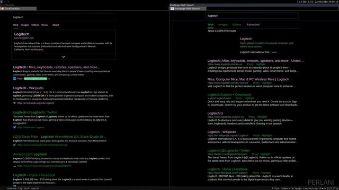Image resolution: width=339 pixels, height=190 pixels.
Task: Click Proxy for the Mice, Computer Mice result
Action: 256,83
